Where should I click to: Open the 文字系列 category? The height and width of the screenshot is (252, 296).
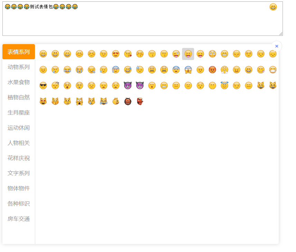(18, 173)
